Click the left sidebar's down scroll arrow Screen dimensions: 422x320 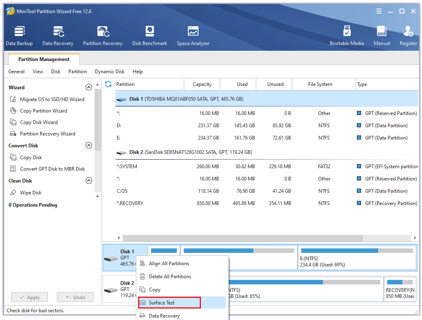click(x=97, y=196)
